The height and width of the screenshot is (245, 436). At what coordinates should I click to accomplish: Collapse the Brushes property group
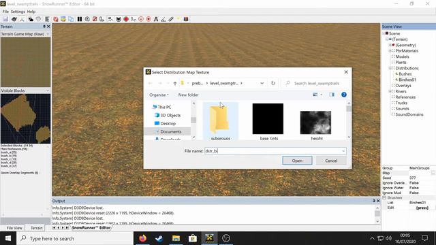[x=384, y=197]
